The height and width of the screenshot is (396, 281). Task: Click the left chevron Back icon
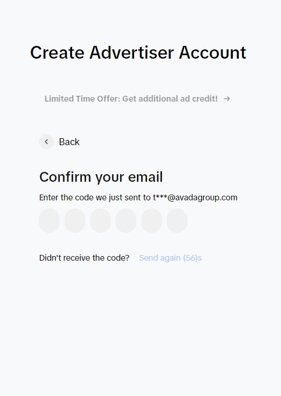[x=46, y=142]
